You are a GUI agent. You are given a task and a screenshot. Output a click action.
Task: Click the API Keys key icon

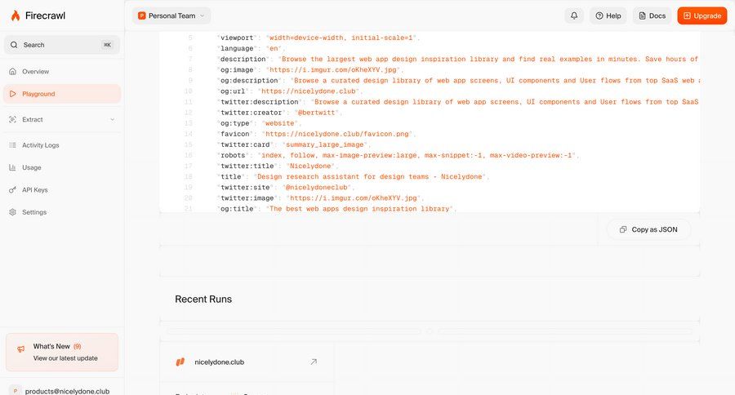tap(13, 190)
